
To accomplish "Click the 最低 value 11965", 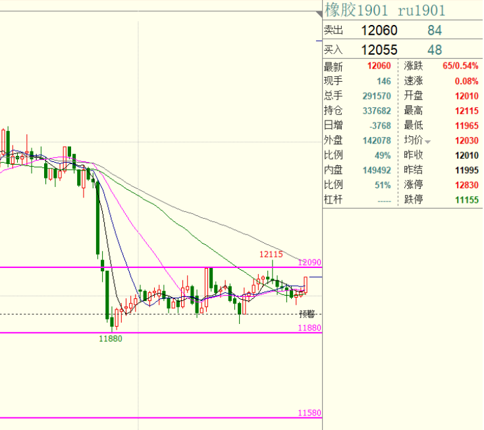I will pos(467,126).
